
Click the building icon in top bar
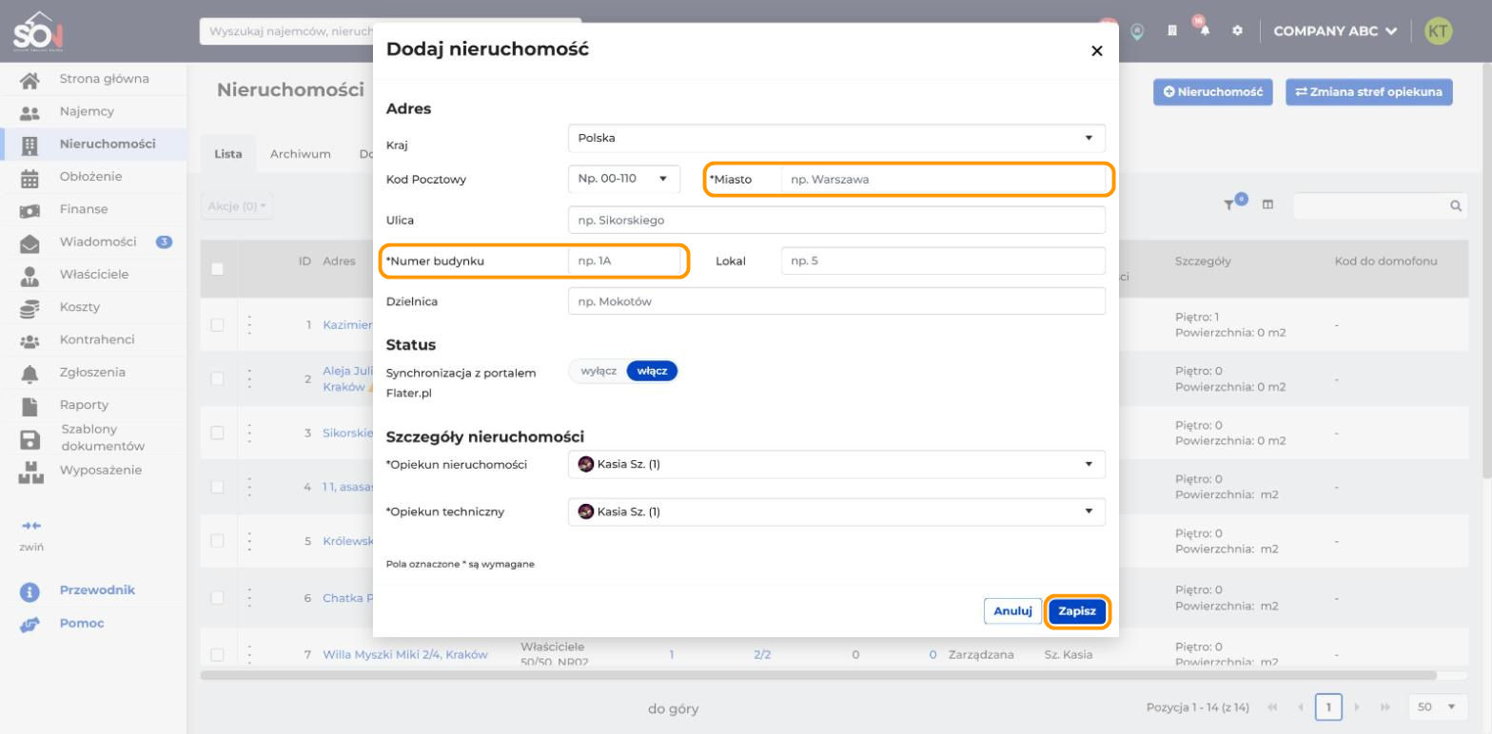pyautogui.click(x=1173, y=31)
